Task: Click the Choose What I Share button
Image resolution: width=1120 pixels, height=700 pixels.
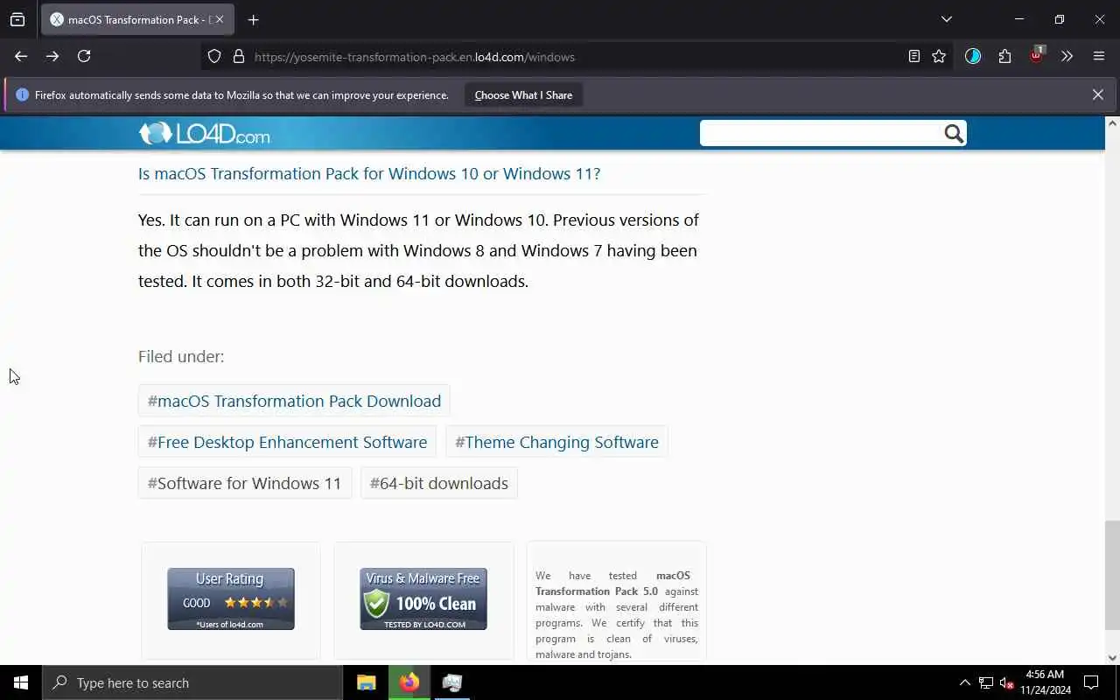Action: coord(523,94)
